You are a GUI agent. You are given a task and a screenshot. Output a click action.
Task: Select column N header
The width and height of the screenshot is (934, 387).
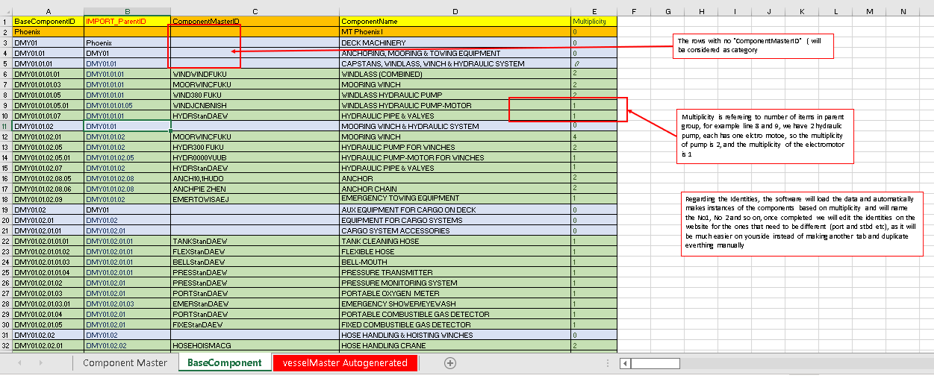[903, 11]
